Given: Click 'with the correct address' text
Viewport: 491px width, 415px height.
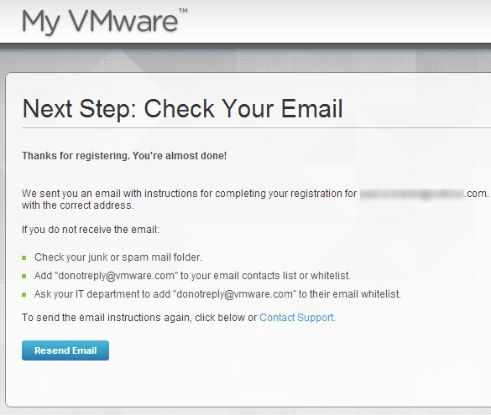Looking at the screenshot, I should coord(78,205).
